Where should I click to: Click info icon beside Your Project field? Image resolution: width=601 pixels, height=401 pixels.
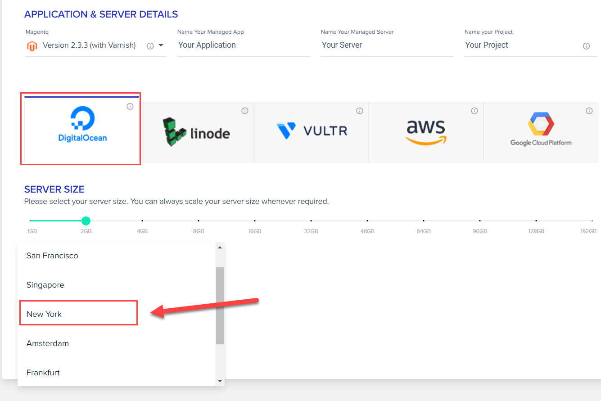click(x=587, y=46)
